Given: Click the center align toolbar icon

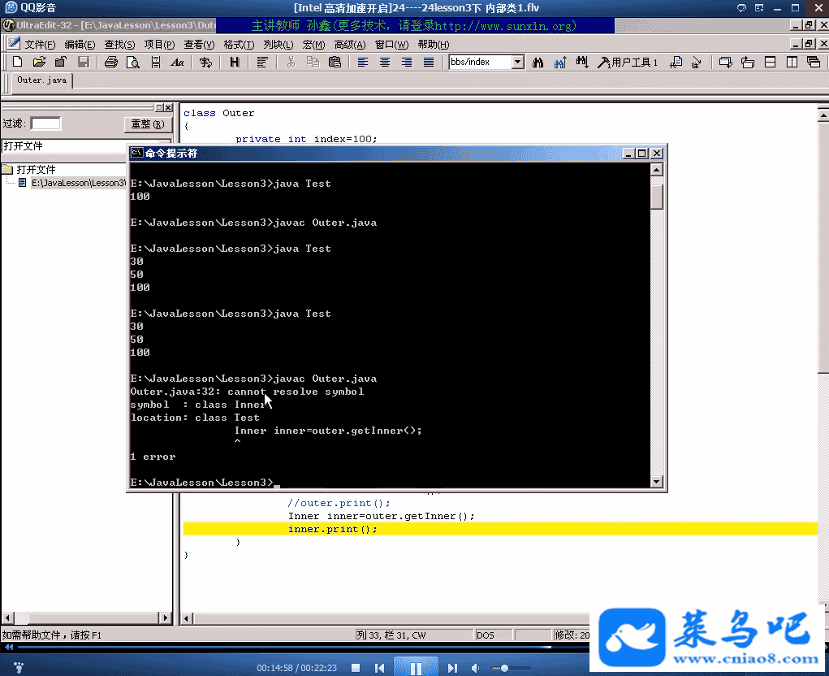Looking at the screenshot, I should [x=385, y=62].
